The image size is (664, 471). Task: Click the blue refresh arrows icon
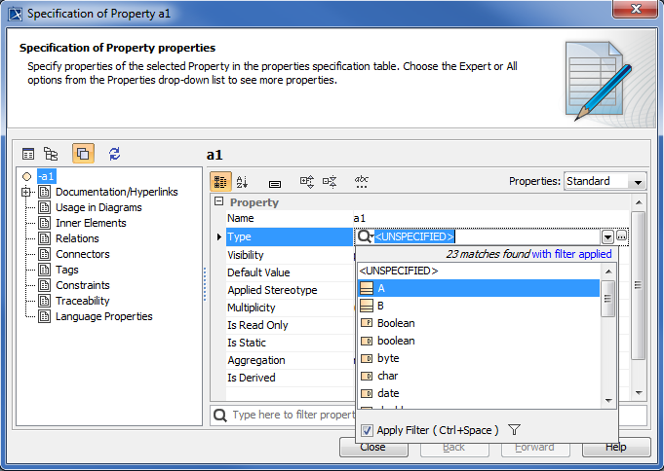coord(115,154)
